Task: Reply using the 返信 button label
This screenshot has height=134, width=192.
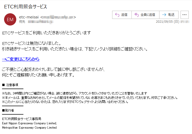Action: click(x=124, y=15)
